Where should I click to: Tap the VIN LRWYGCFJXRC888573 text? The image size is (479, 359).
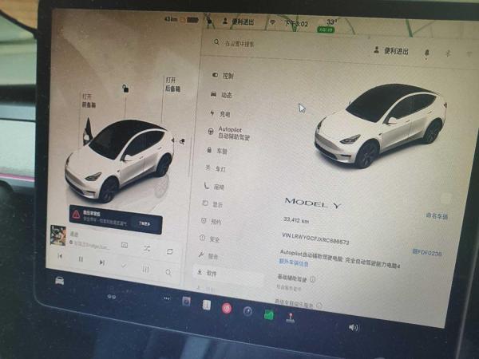(x=315, y=239)
